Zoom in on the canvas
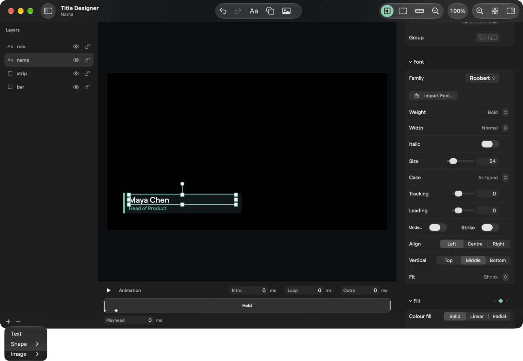Viewport: 523px width, 361px height. (x=480, y=11)
